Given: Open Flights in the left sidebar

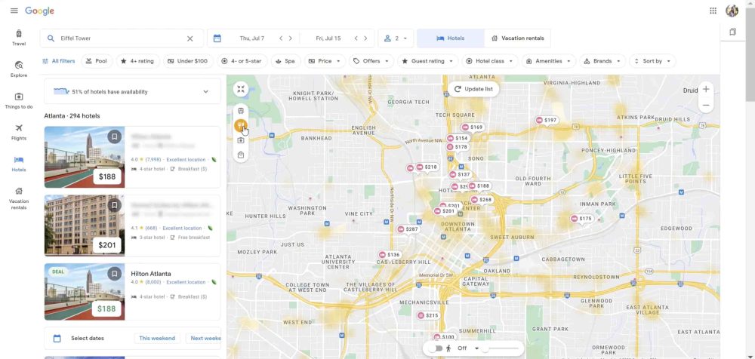Looking at the screenshot, I should tap(19, 132).
